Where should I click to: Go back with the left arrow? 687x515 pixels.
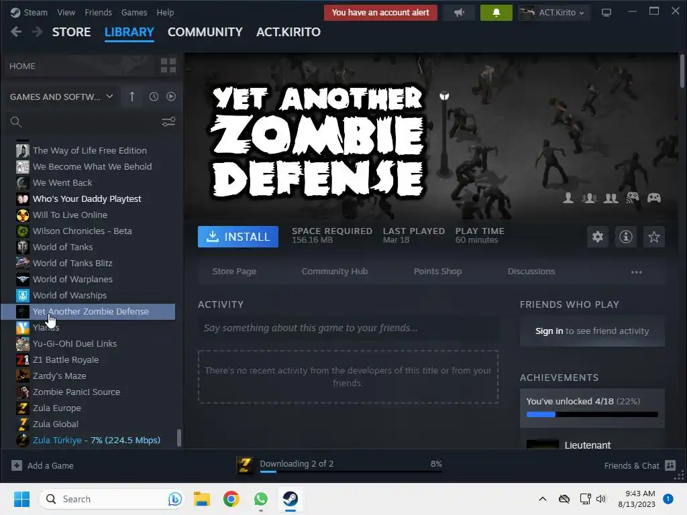[16, 32]
